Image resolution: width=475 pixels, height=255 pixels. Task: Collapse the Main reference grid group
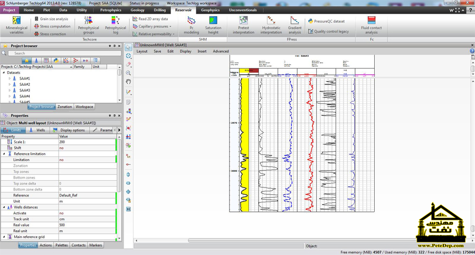click(4, 237)
